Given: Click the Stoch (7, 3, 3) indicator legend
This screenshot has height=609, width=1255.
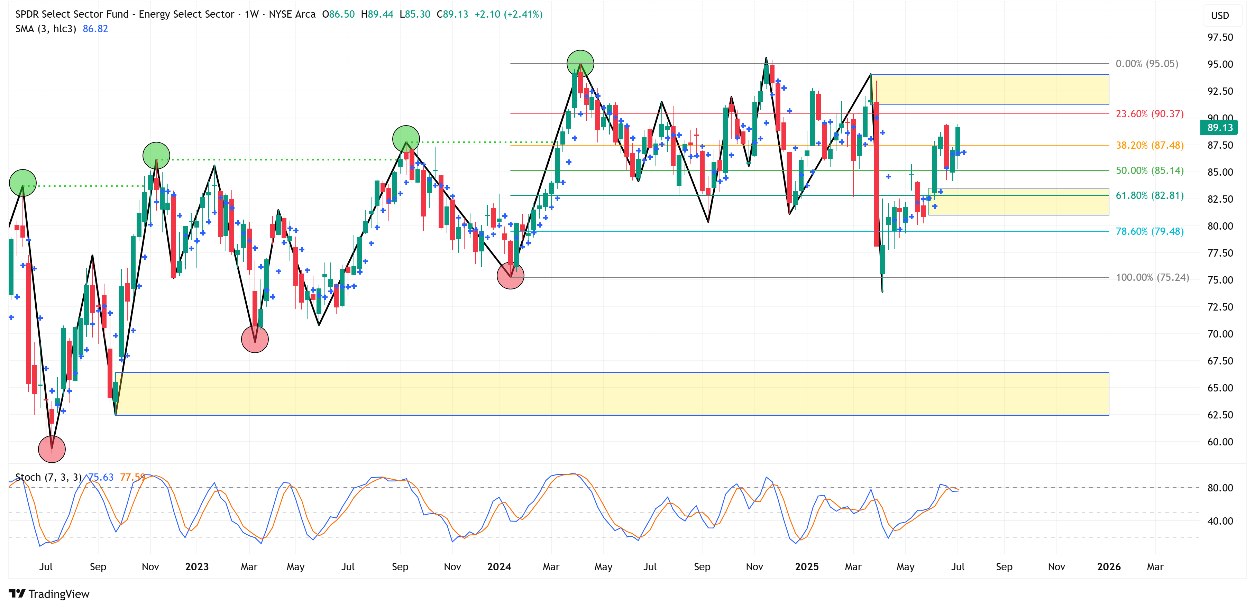Looking at the screenshot, I should point(48,477).
